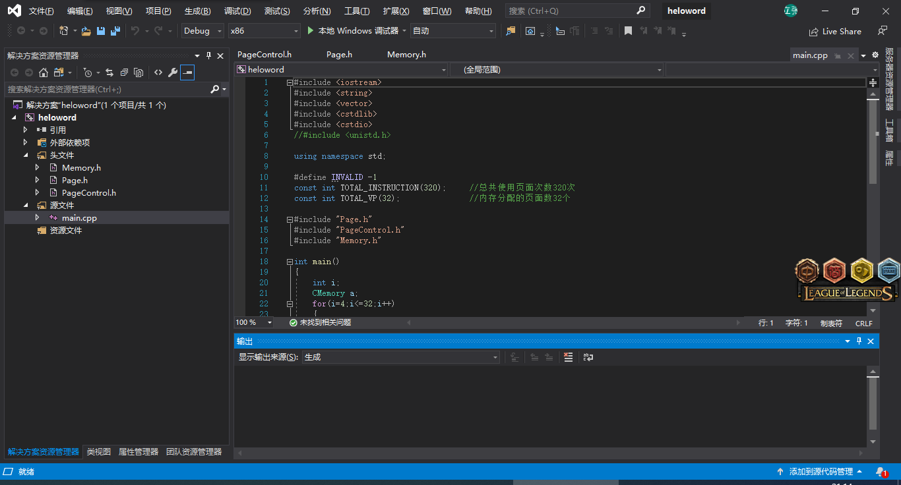Start the 本地 Windows 调试器 debugger
The width and height of the screenshot is (901, 485).
353,31
